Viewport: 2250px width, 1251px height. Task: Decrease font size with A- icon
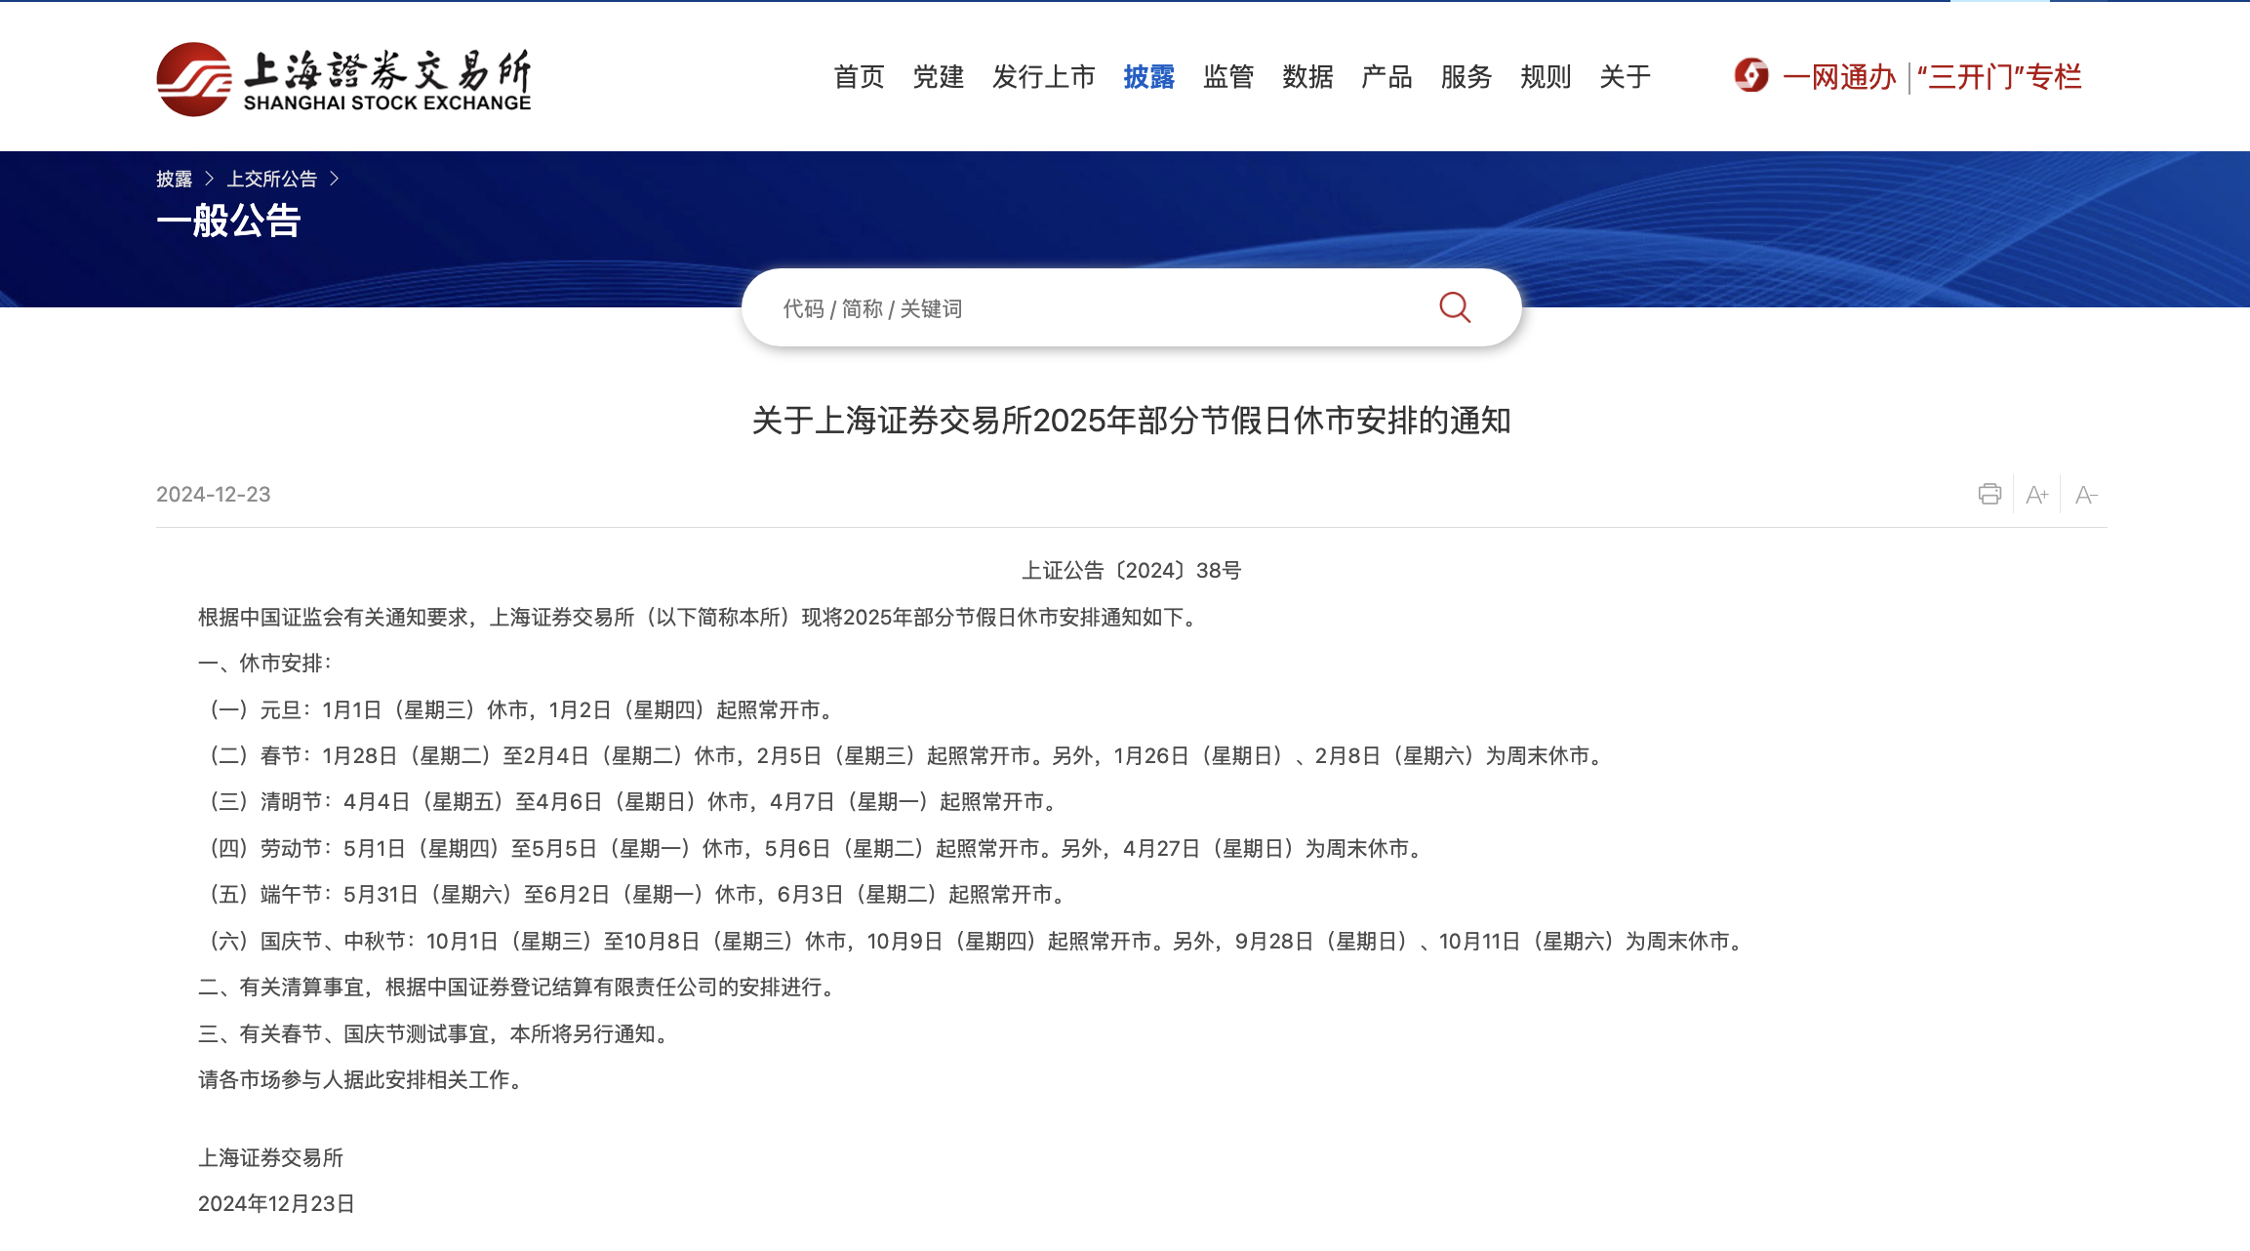pos(2085,495)
